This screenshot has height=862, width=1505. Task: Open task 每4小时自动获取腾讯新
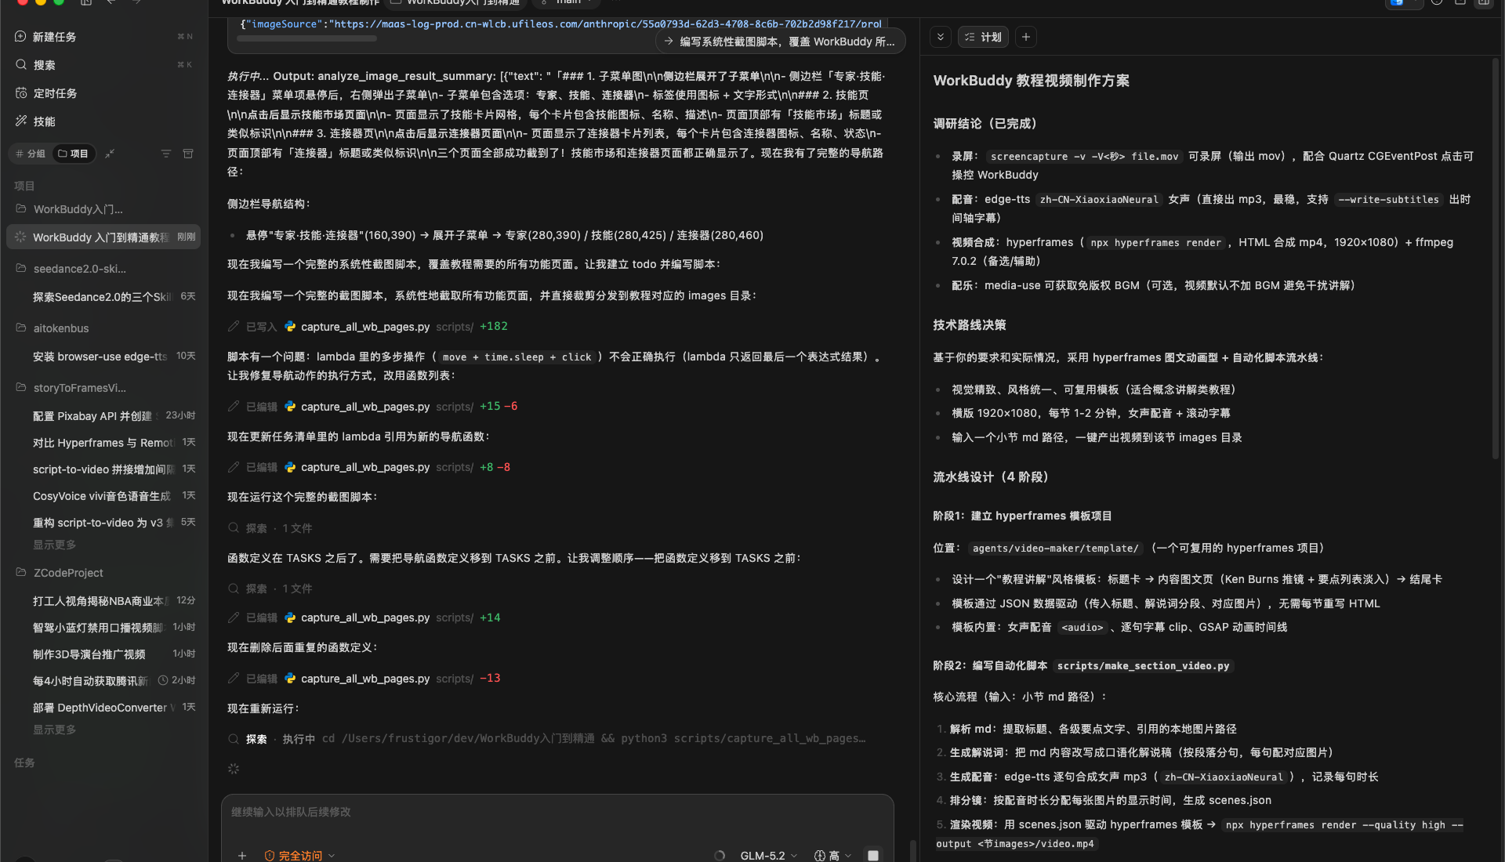pyautogui.click(x=103, y=681)
